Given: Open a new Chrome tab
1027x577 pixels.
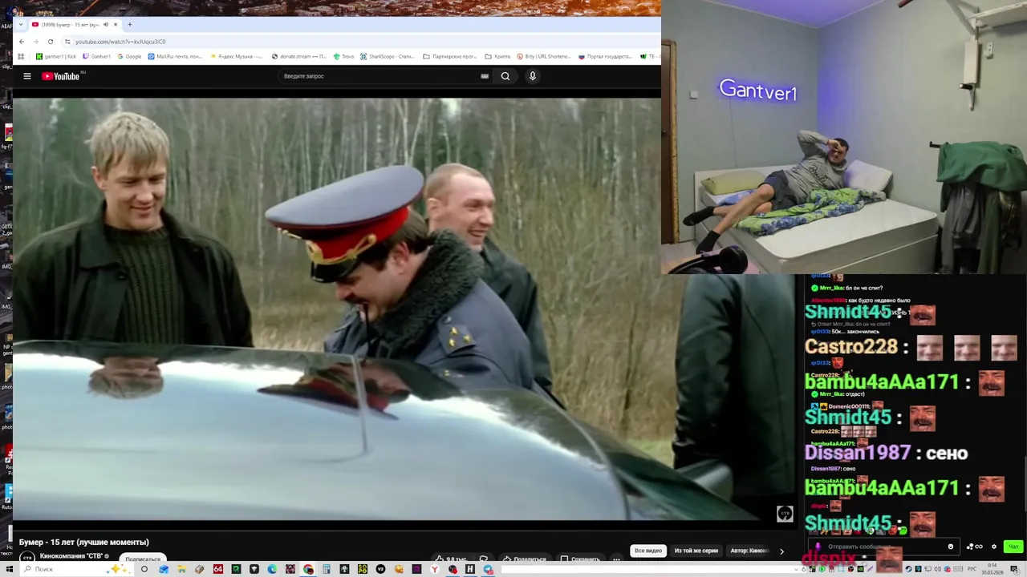Looking at the screenshot, I should coord(130,24).
